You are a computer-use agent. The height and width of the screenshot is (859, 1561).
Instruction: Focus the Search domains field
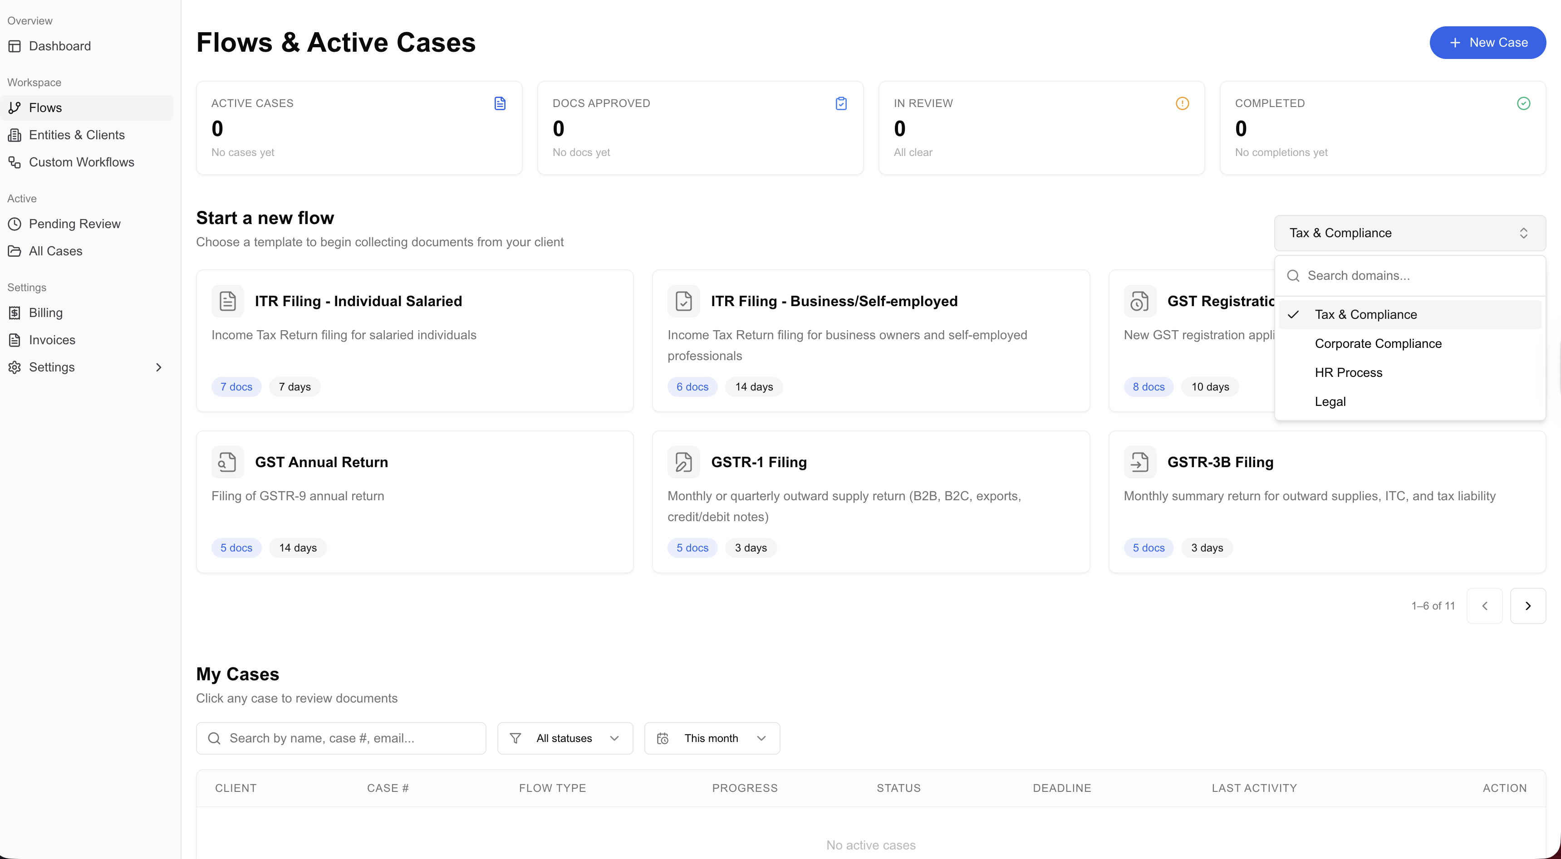click(1410, 276)
